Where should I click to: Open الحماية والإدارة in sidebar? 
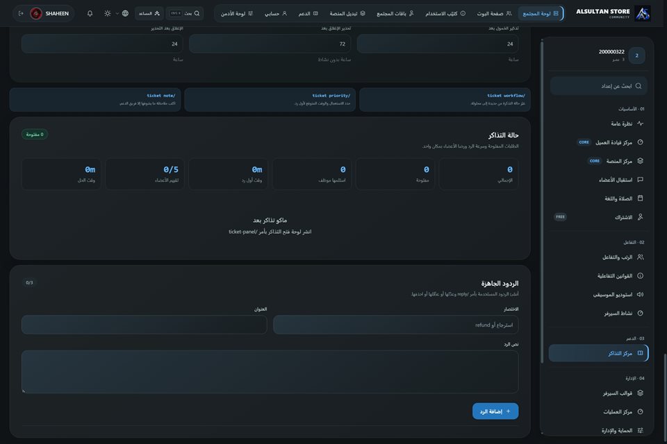coord(598,430)
